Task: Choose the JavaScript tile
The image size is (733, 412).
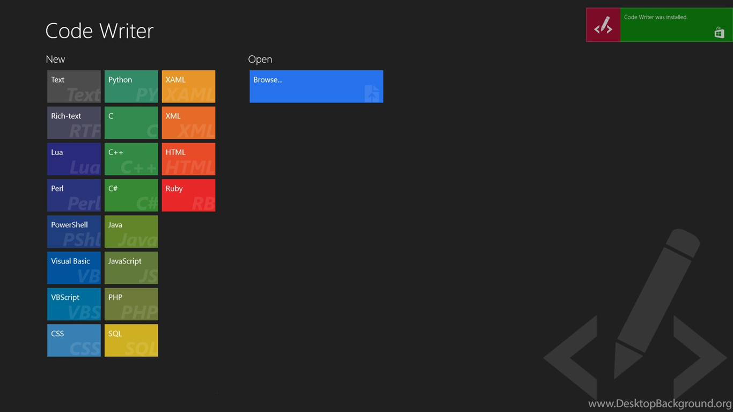Action: 131,268
